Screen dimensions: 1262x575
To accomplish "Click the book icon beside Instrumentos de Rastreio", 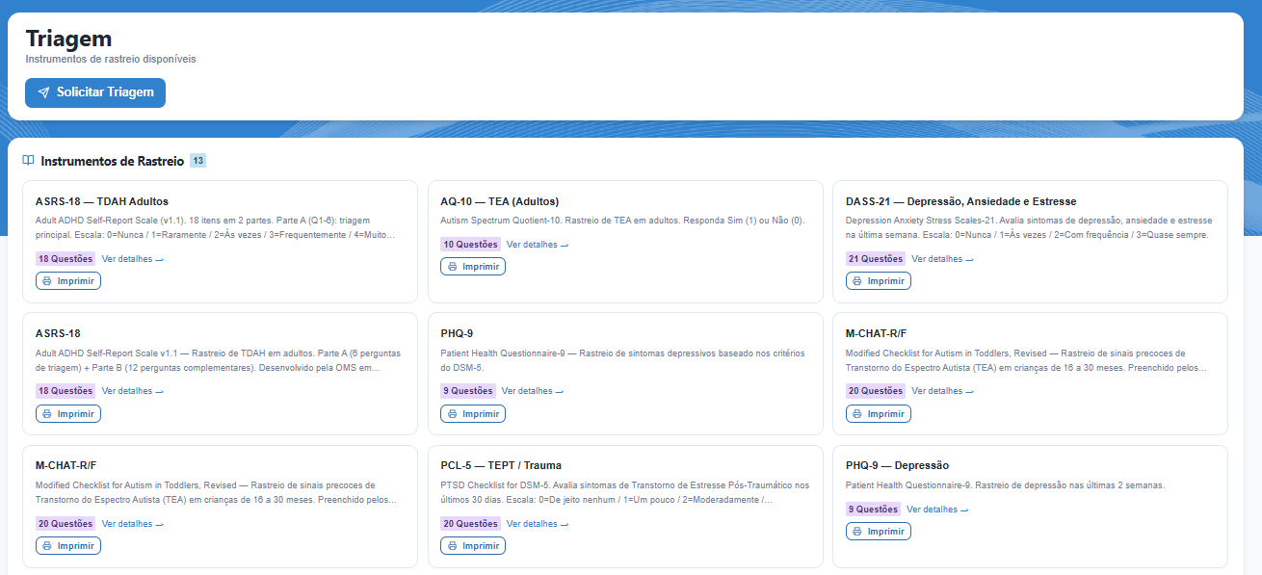I will click(29, 161).
